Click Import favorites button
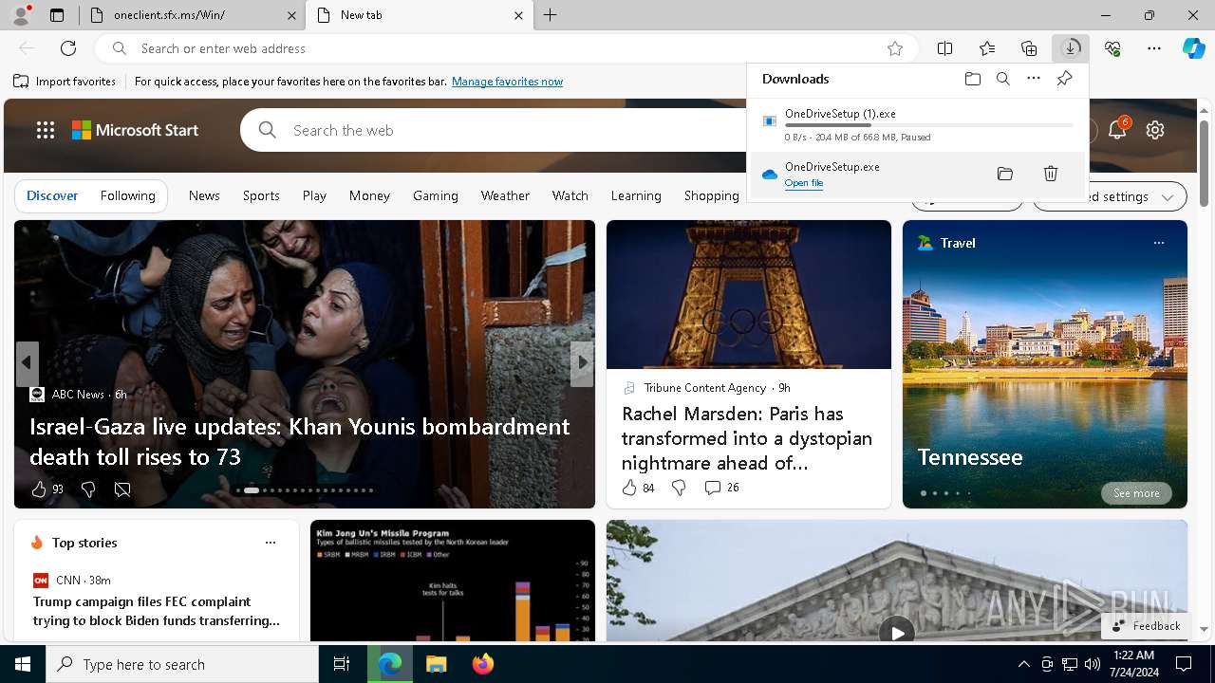 coord(65,82)
